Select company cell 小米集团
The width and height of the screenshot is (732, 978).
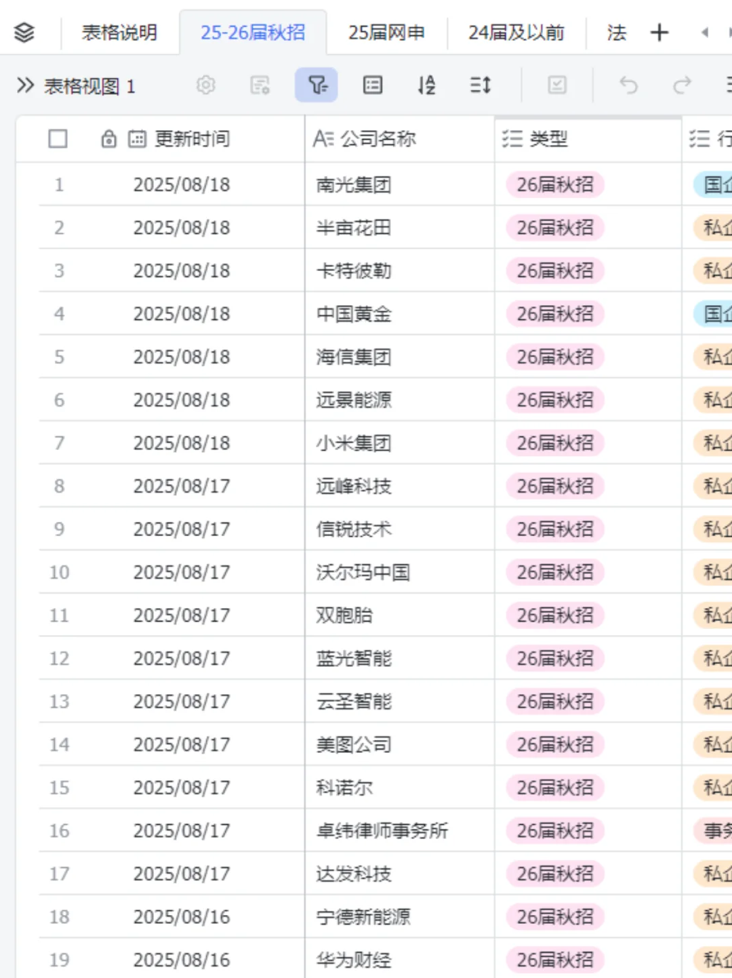(x=400, y=443)
